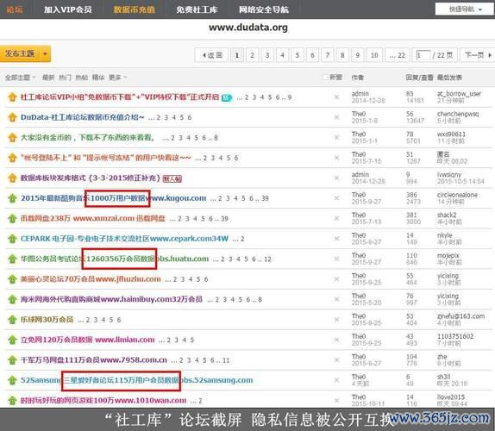Screen dimensions: 495x431
Task: Click the arrow icon beside the haimibuy.com thread
Action: point(12,299)
